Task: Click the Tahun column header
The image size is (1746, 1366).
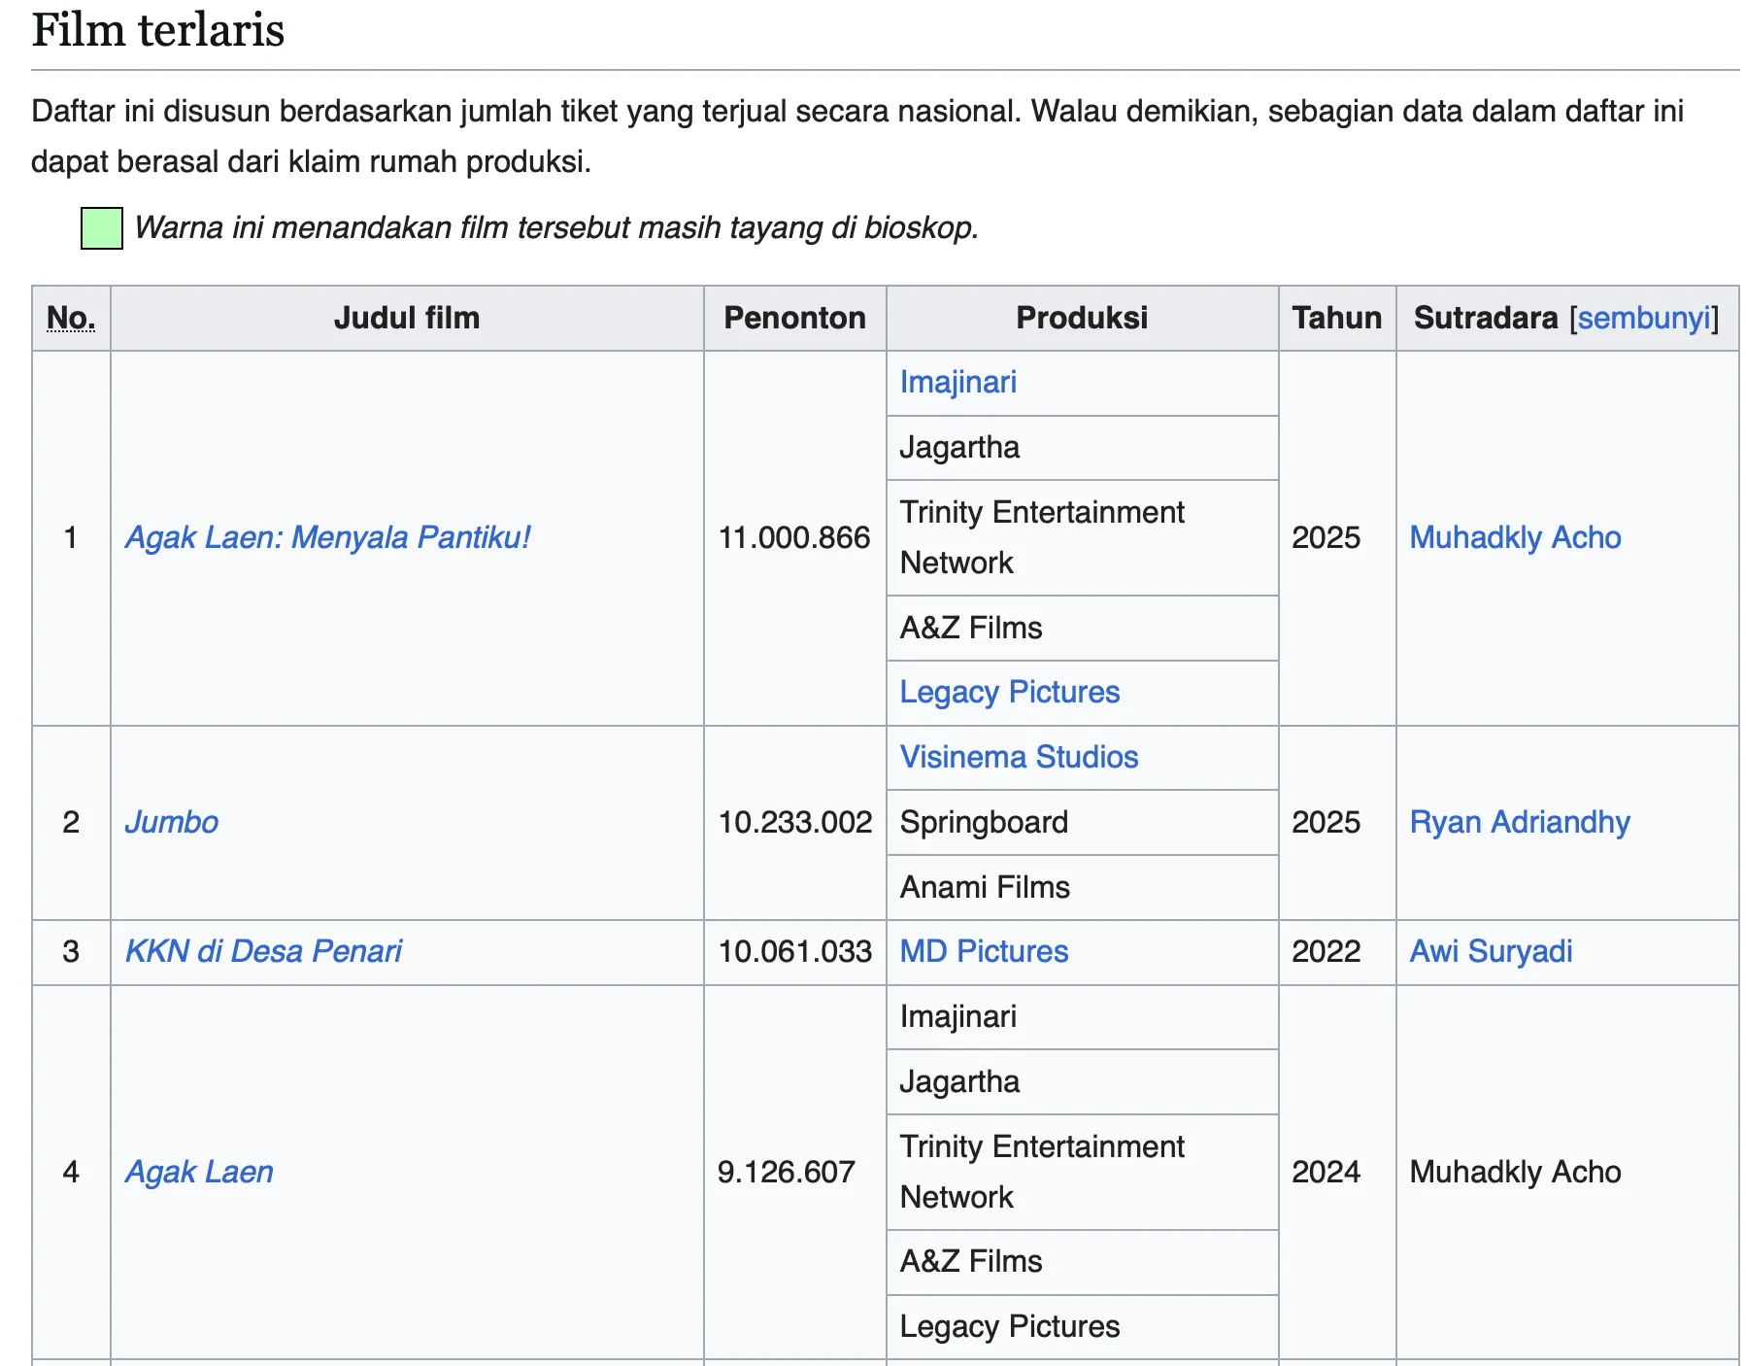Action: coord(1336,318)
